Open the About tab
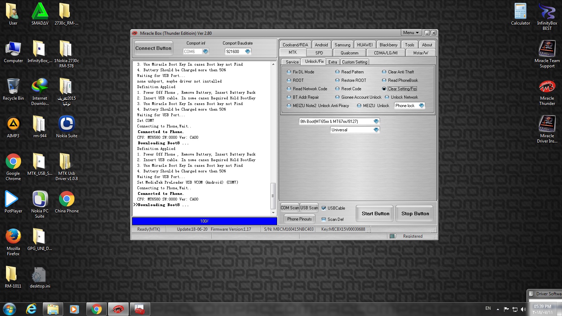 [427, 45]
